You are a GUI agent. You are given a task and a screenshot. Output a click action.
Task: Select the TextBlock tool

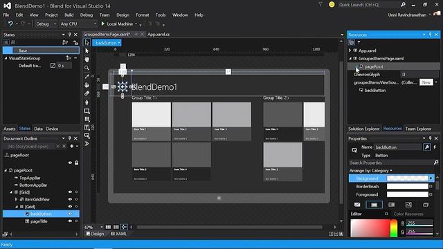pyautogui.click(x=87, y=127)
